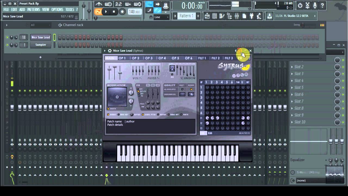This screenshot has width=348, height=196.
Task: Open the FILE menu
Action: (6, 10)
